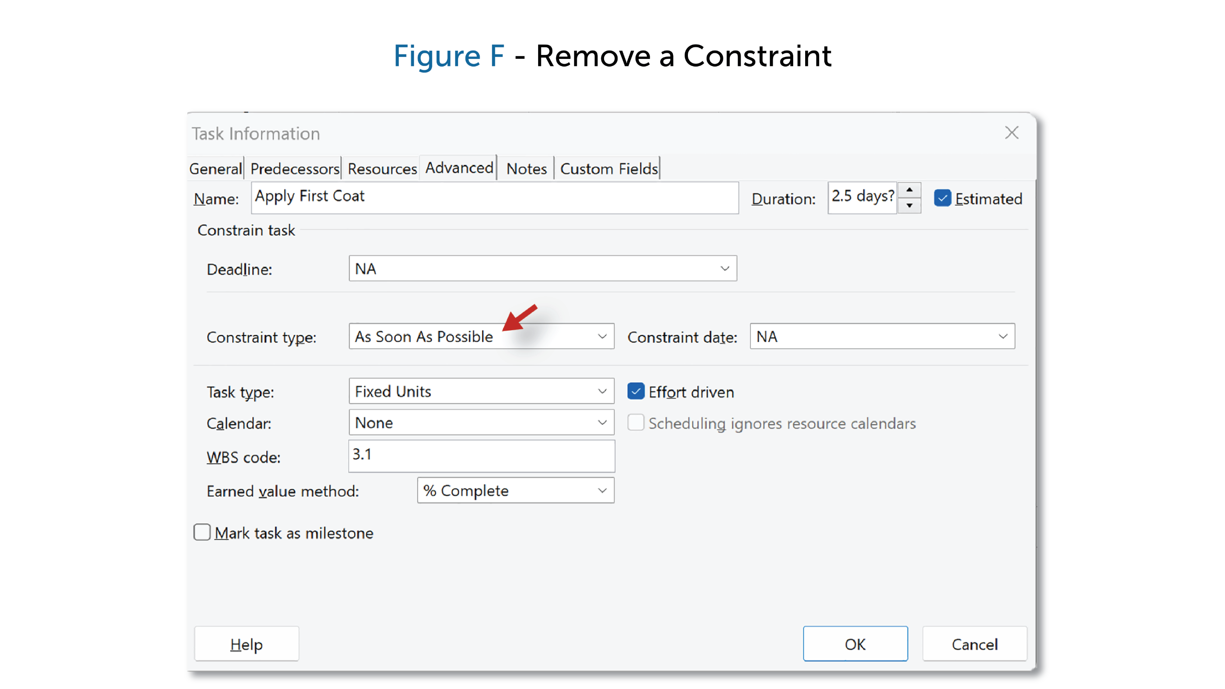The height and width of the screenshot is (689, 1225).
Task: Click in the WBS code field
Action: (x=481, y=456)
